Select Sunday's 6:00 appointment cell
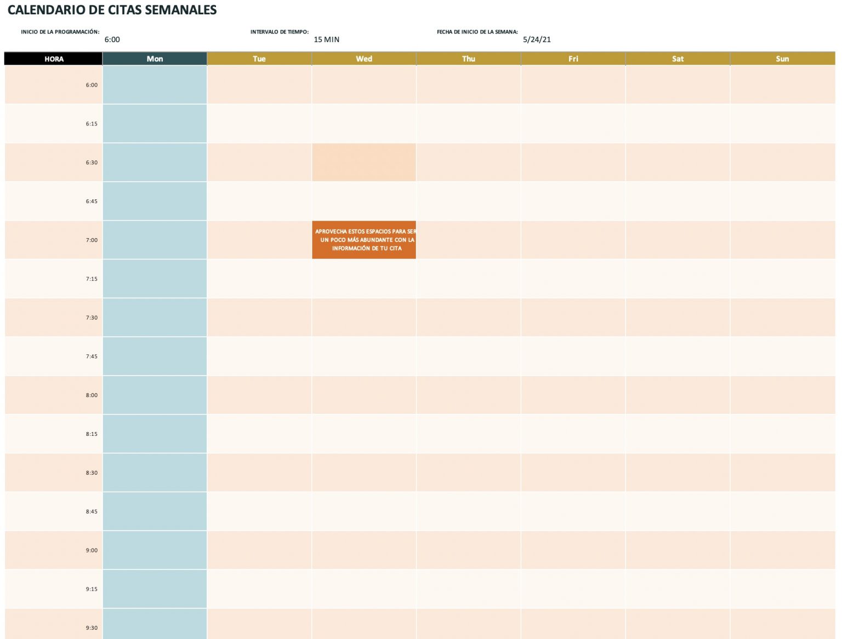 [782, 84]
